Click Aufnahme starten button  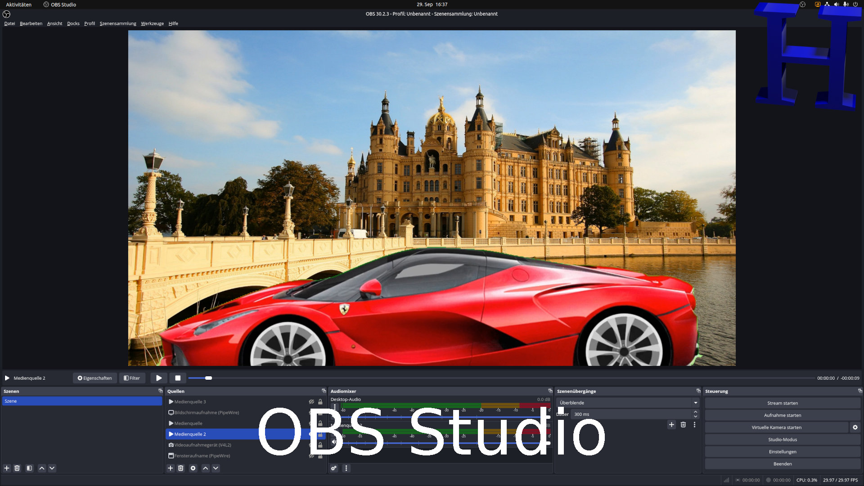tap(783, 415)
